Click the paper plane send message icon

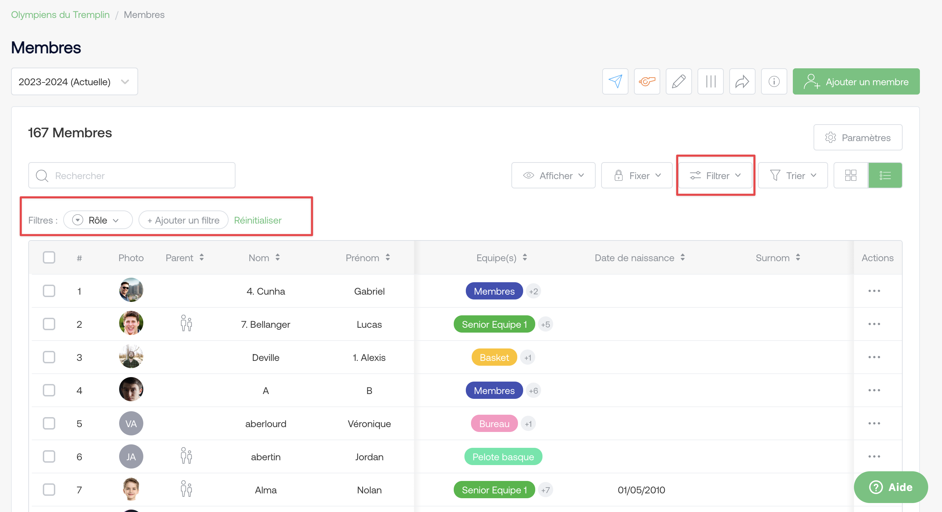(615, 81)
